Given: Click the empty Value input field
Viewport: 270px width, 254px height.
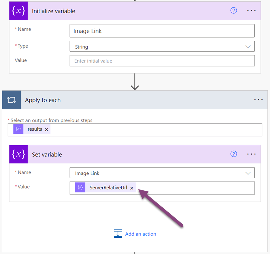Looking at the screenshot, I should point(162,60).
